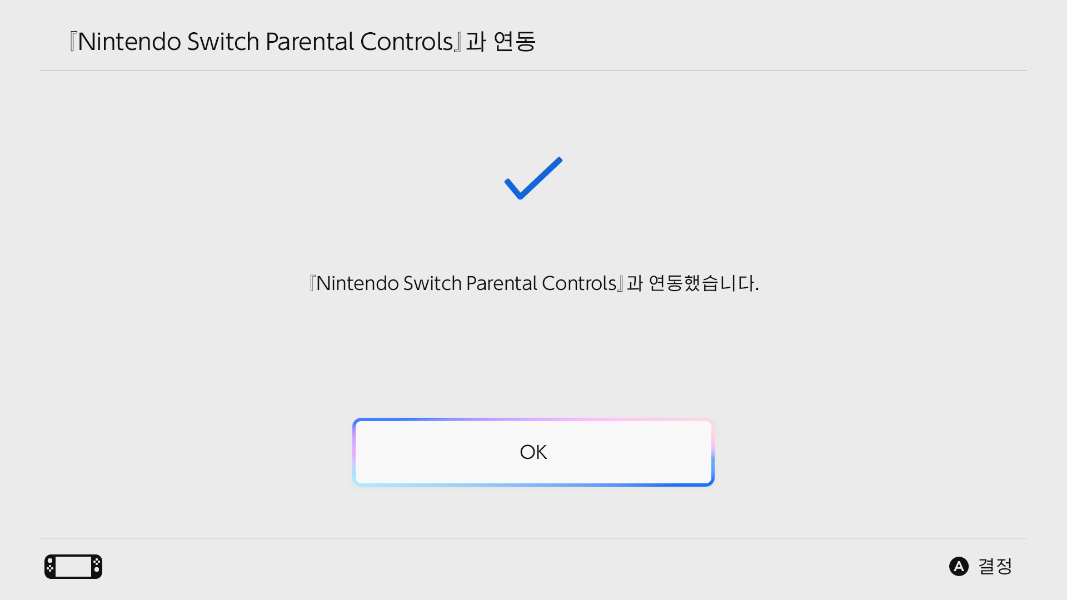Click the divider line above the footer
The width and height of the screenshot is (1067, 600).
(x=533, y=537)
